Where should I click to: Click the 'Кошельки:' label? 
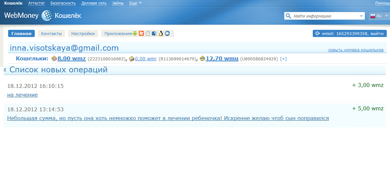click(x=32, y=59)
